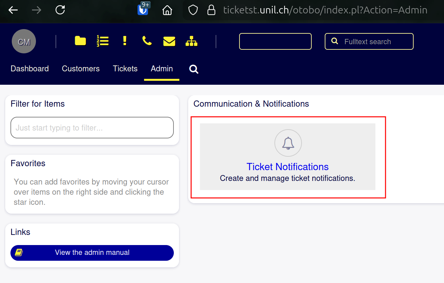
Task: Go back using the browser arrow
Action: pos(13,10)
